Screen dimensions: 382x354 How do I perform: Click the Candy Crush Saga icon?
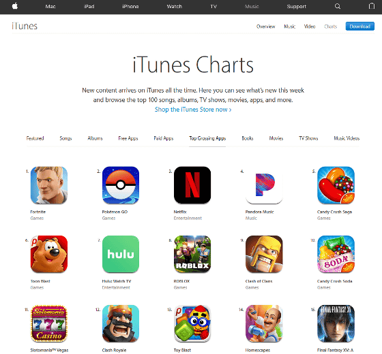336,185
